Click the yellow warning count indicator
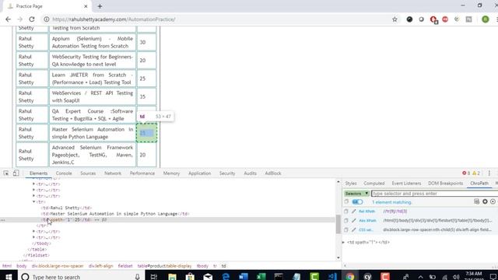The image size is (498, 280). [475, 173]
